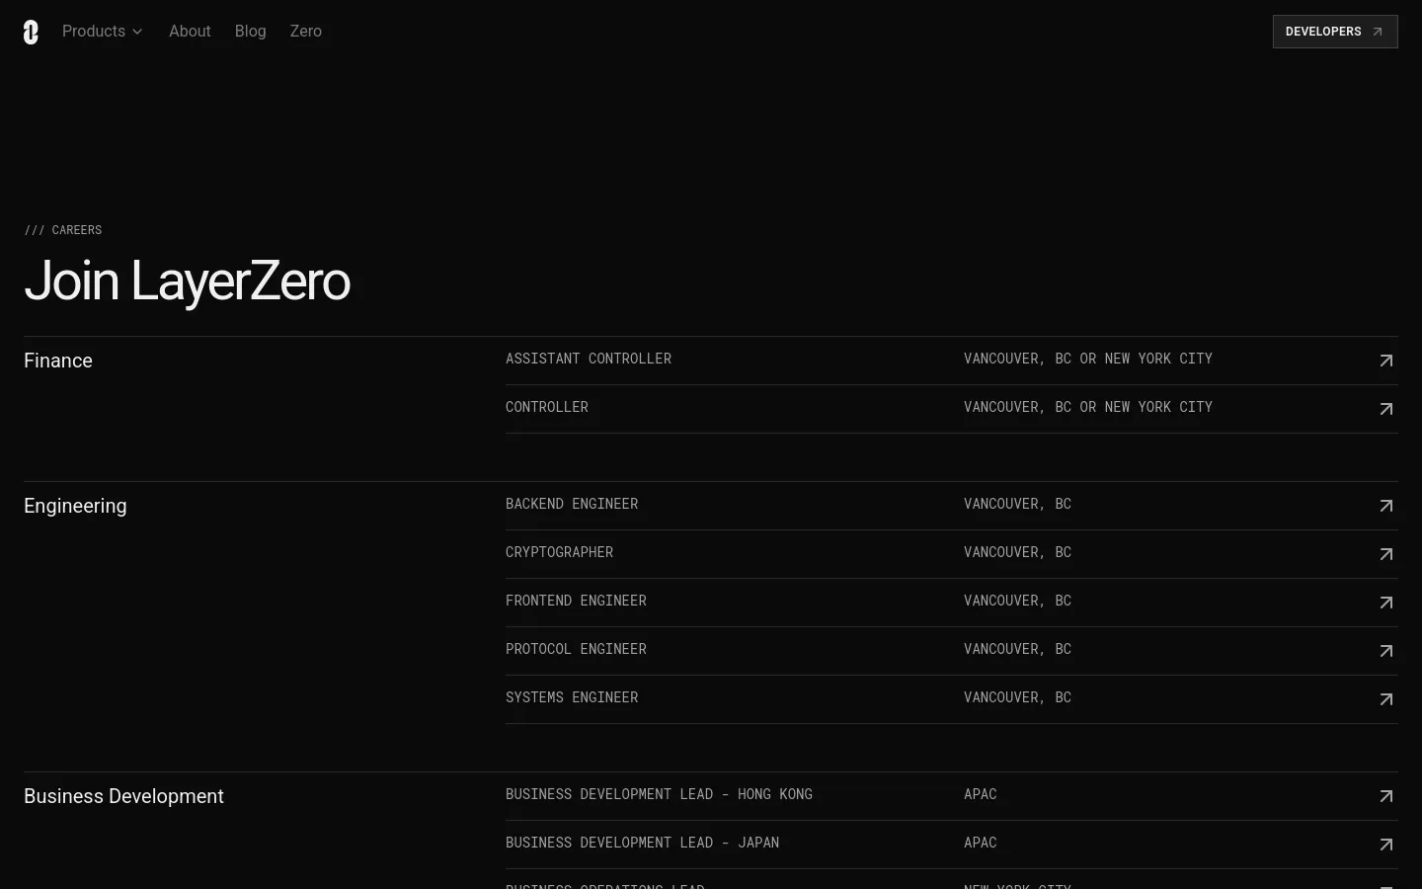1422x889 pixels.
Task: Click APAC location in Hong Kong row
Action: pyautogui.click(x=981, y=794)
